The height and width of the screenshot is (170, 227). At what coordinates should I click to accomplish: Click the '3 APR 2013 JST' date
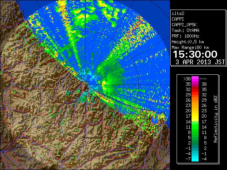tap(200, 62)
